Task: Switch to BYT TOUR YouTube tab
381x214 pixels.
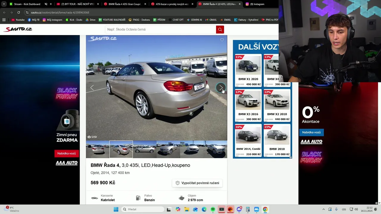Action: [x=77, y=4]
